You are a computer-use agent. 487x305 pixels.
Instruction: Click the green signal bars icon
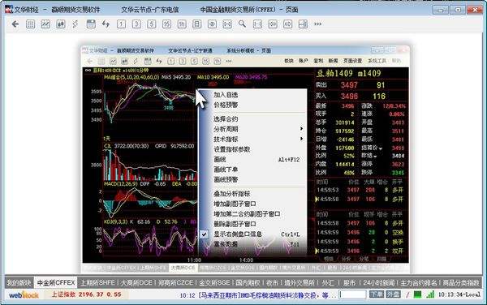pyautogui.click(x=430, y=294)
